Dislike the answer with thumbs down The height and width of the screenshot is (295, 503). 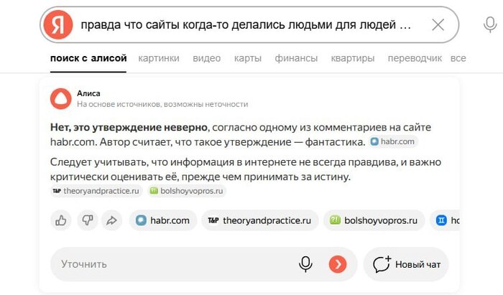[x=87, y=220]
